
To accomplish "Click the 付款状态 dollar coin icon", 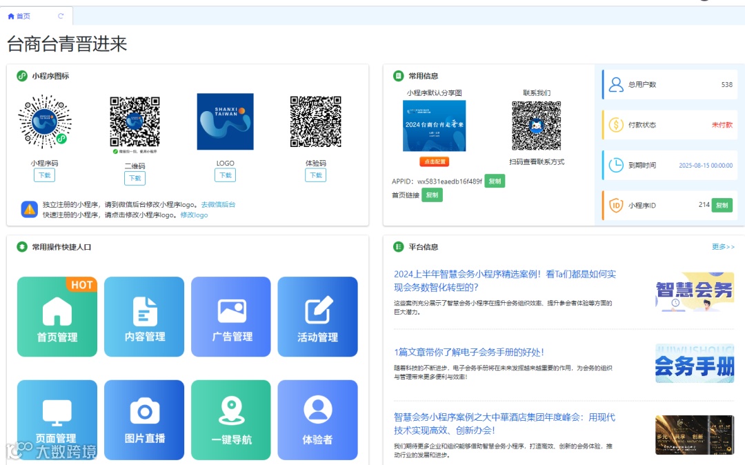I will click(616, 125).
